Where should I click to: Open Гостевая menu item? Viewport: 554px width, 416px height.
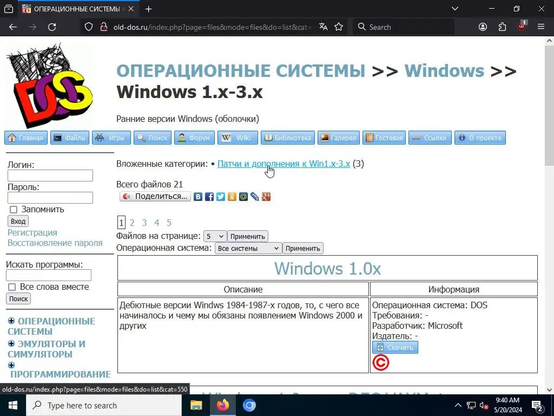pos(385,138)
